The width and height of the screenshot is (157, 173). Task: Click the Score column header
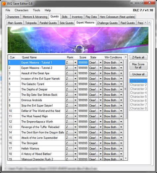pyautogui.click(x=83, y=57)
